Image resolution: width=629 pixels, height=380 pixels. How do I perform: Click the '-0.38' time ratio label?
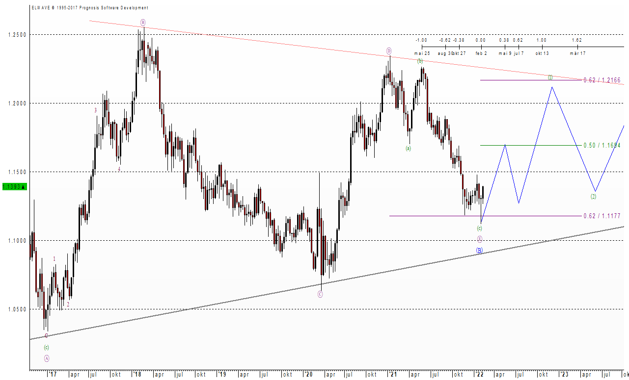click(x=459, y=40)
